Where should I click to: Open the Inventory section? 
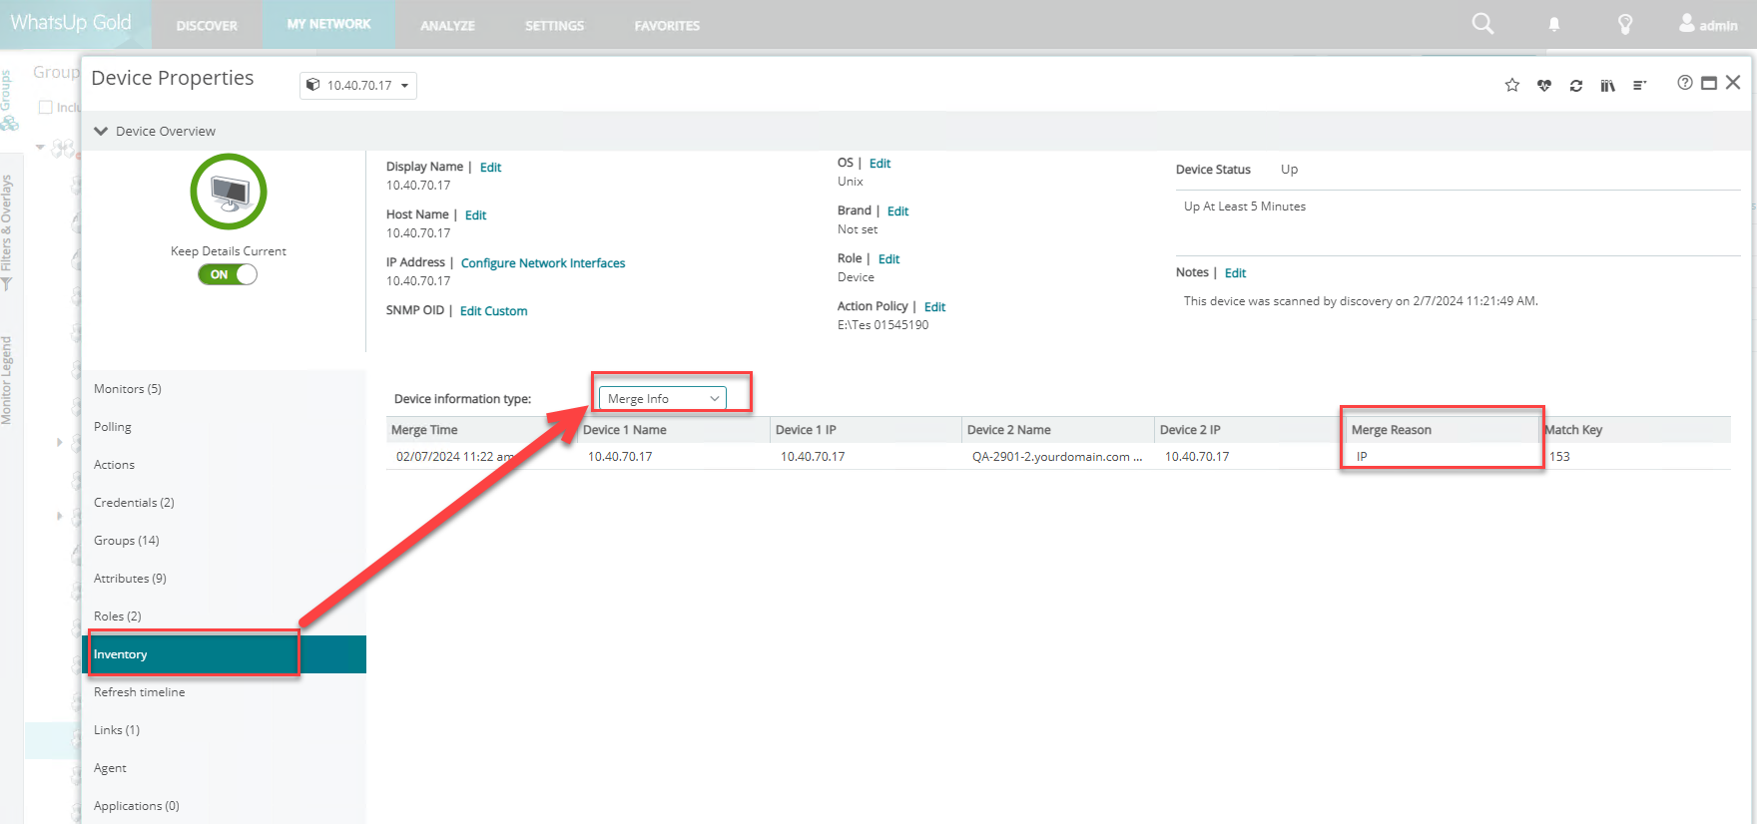224,654
